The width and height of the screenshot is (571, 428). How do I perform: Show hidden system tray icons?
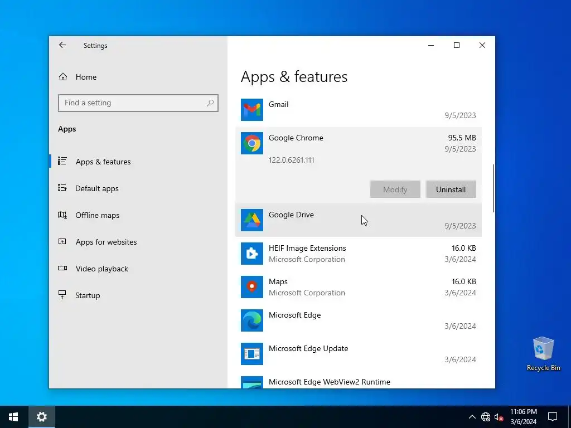tap(472, 417)
